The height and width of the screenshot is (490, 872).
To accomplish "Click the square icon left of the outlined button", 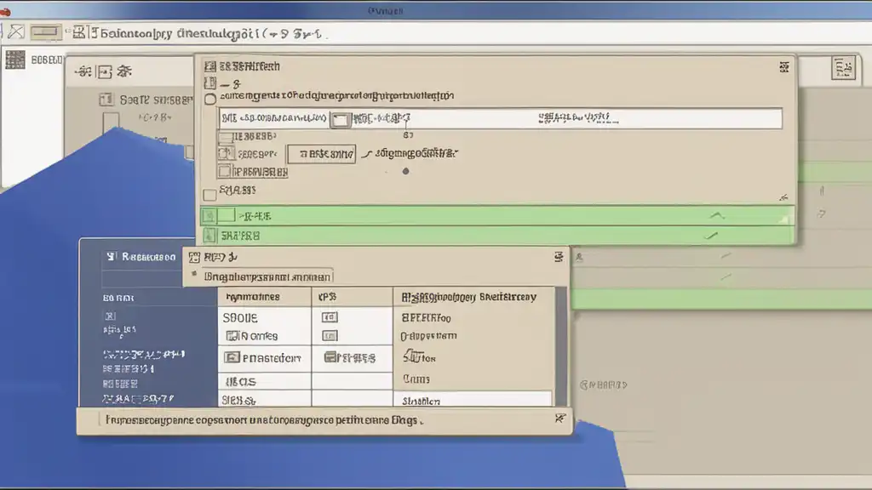I will tap(226, 153).
